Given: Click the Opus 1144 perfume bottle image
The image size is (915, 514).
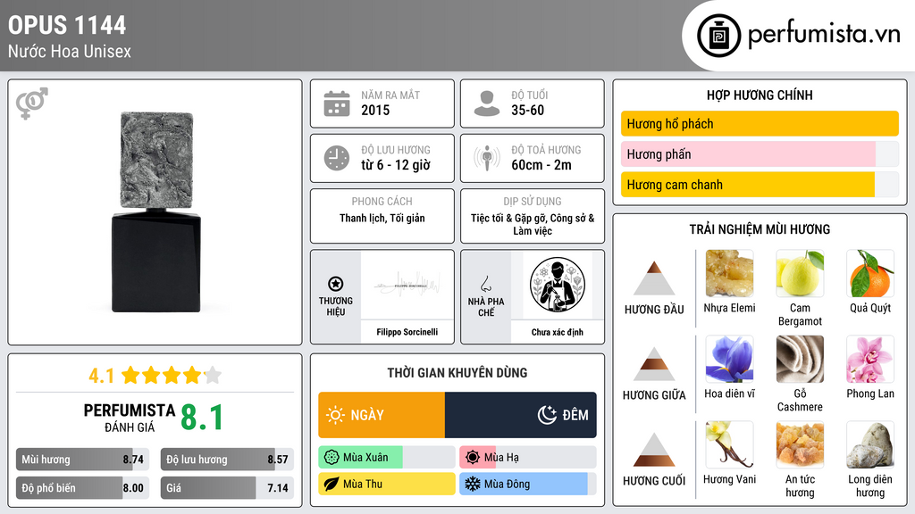Looking at the screenshot, I should click(155, 212).
